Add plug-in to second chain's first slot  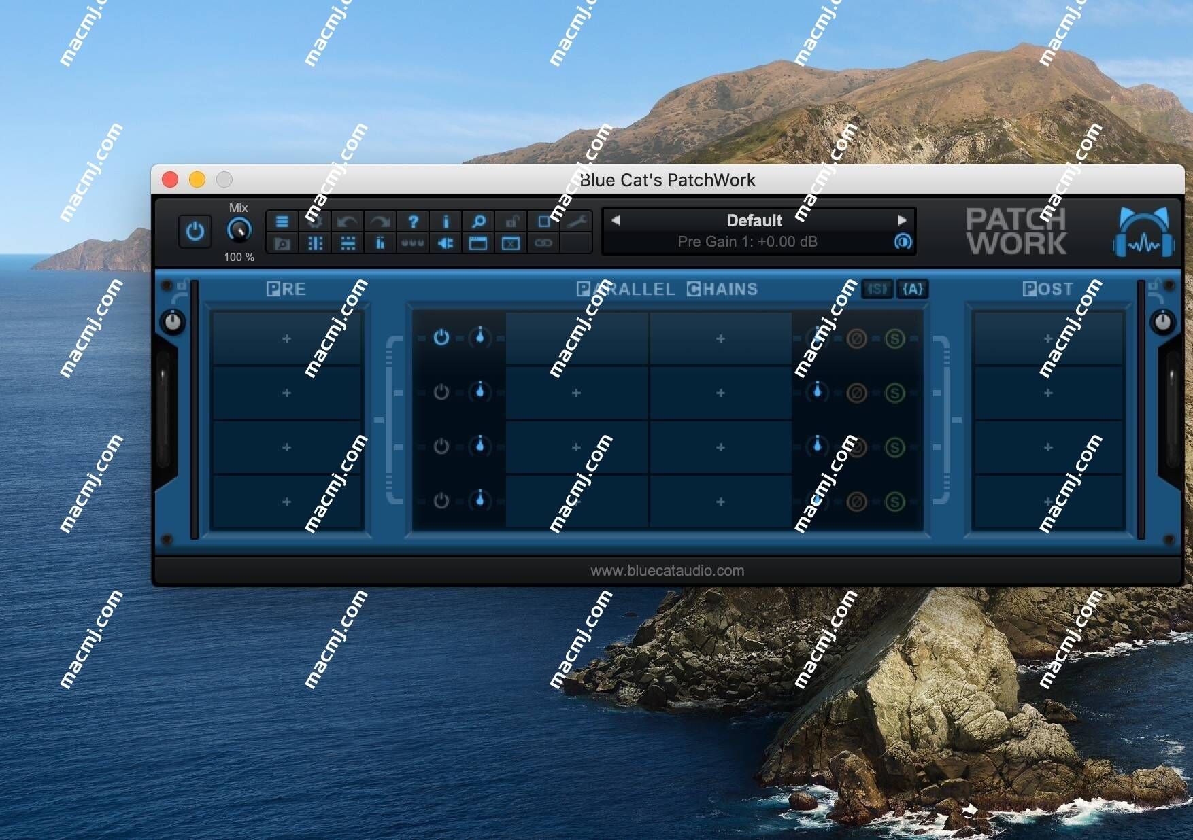(x=576, y=393)
